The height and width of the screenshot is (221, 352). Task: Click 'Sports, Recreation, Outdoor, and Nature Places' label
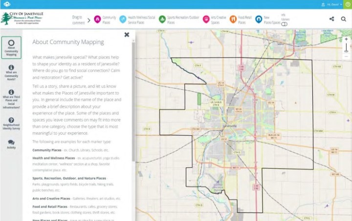[69, 178]
